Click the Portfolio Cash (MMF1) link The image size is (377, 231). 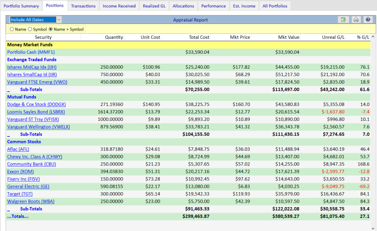pos(30,52)
